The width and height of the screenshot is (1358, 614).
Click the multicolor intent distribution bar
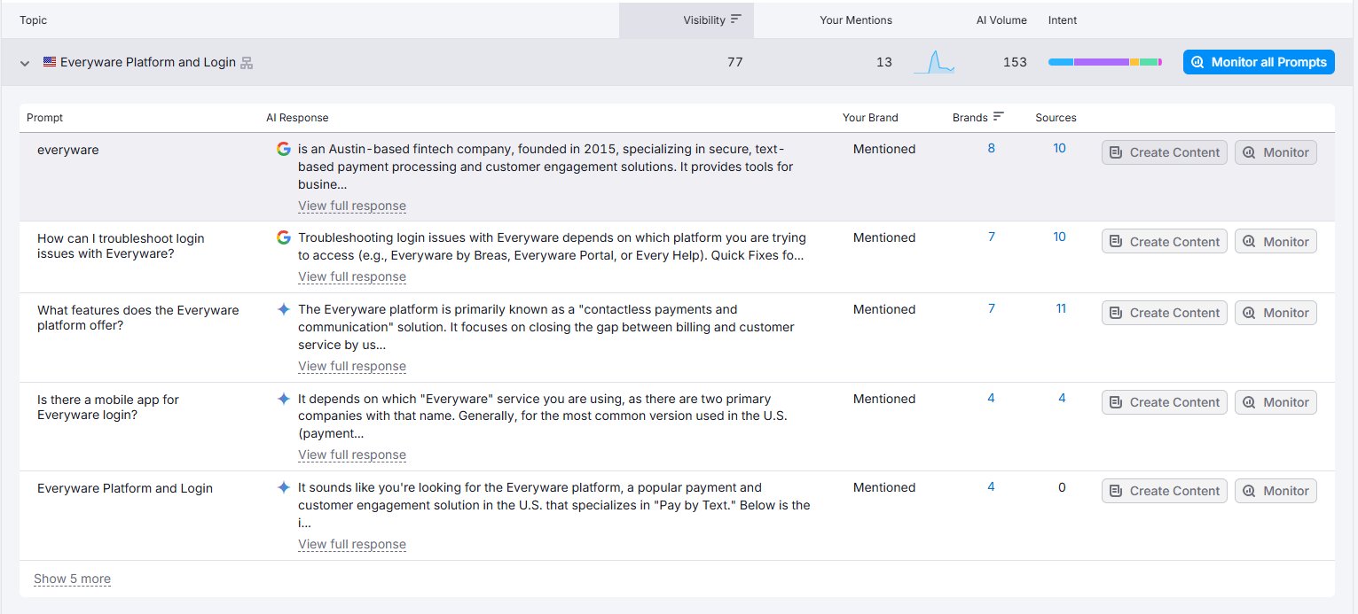click(1105, 62)
